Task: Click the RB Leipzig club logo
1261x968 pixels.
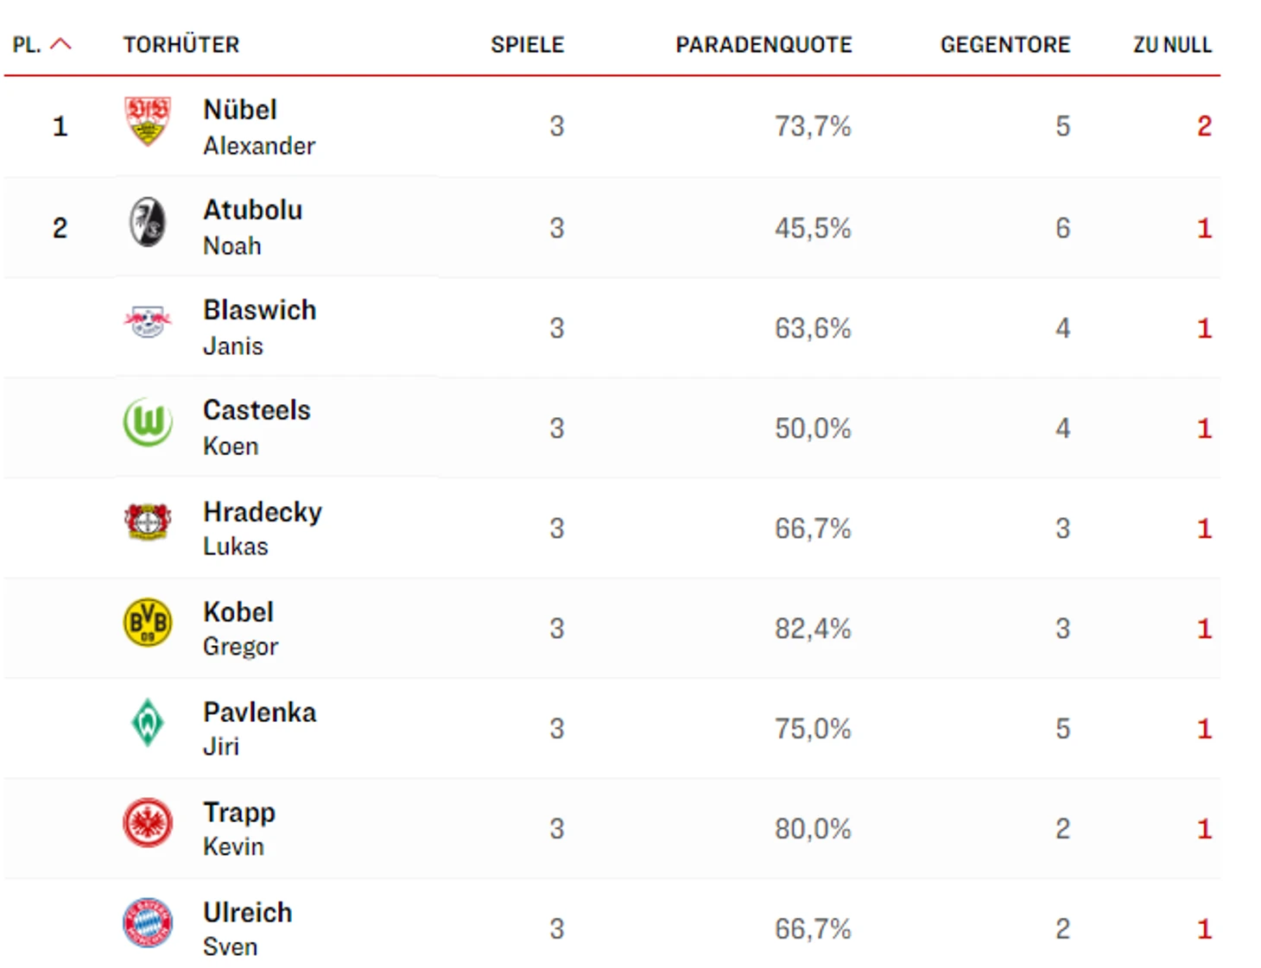Action: tap(148, 322)
